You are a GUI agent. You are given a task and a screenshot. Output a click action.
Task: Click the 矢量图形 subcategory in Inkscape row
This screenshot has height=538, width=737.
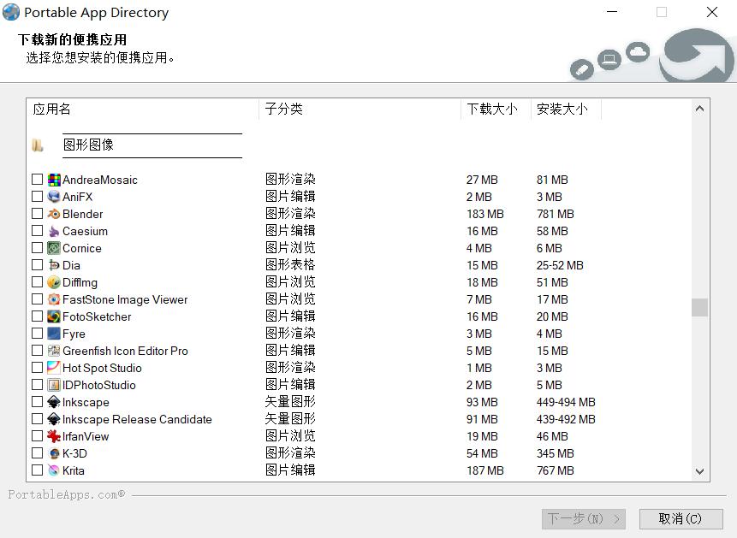(290, 402)
